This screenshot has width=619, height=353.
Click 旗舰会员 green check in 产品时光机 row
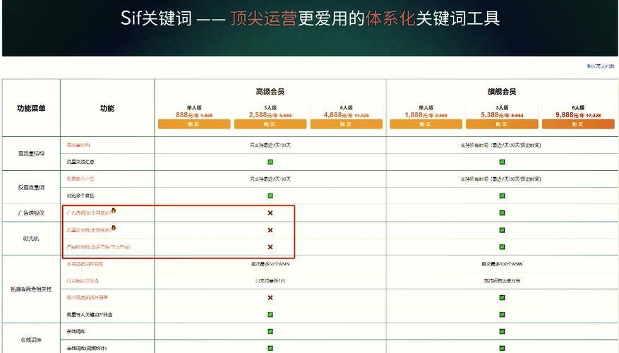502,247
